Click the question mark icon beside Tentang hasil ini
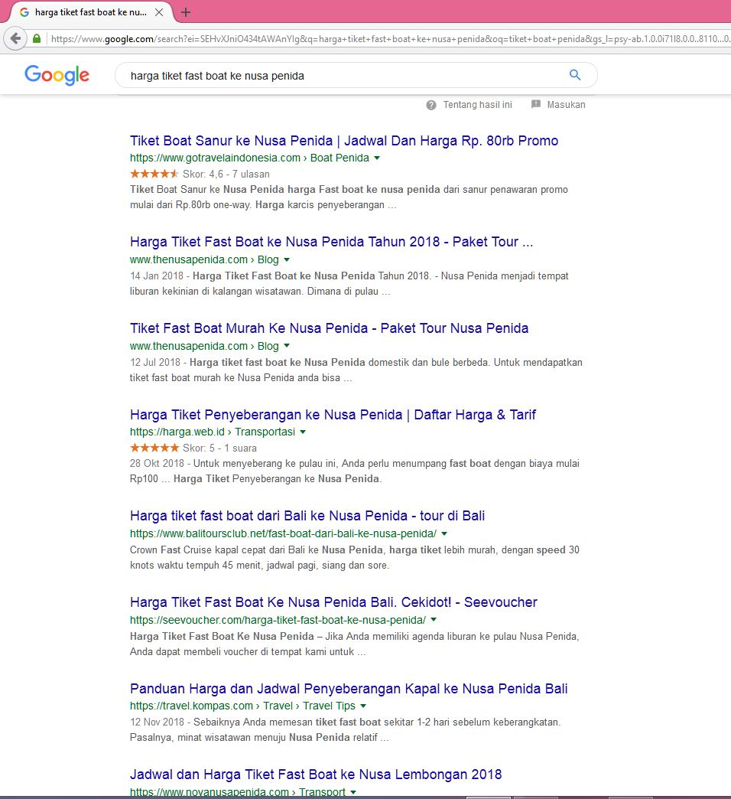Viewport: 731px width, 799px height. (x=431, y=105)
